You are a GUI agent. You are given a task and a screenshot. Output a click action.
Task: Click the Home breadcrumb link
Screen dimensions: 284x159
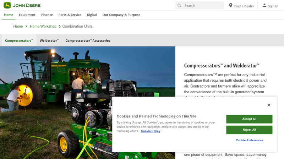pos(18,26)
